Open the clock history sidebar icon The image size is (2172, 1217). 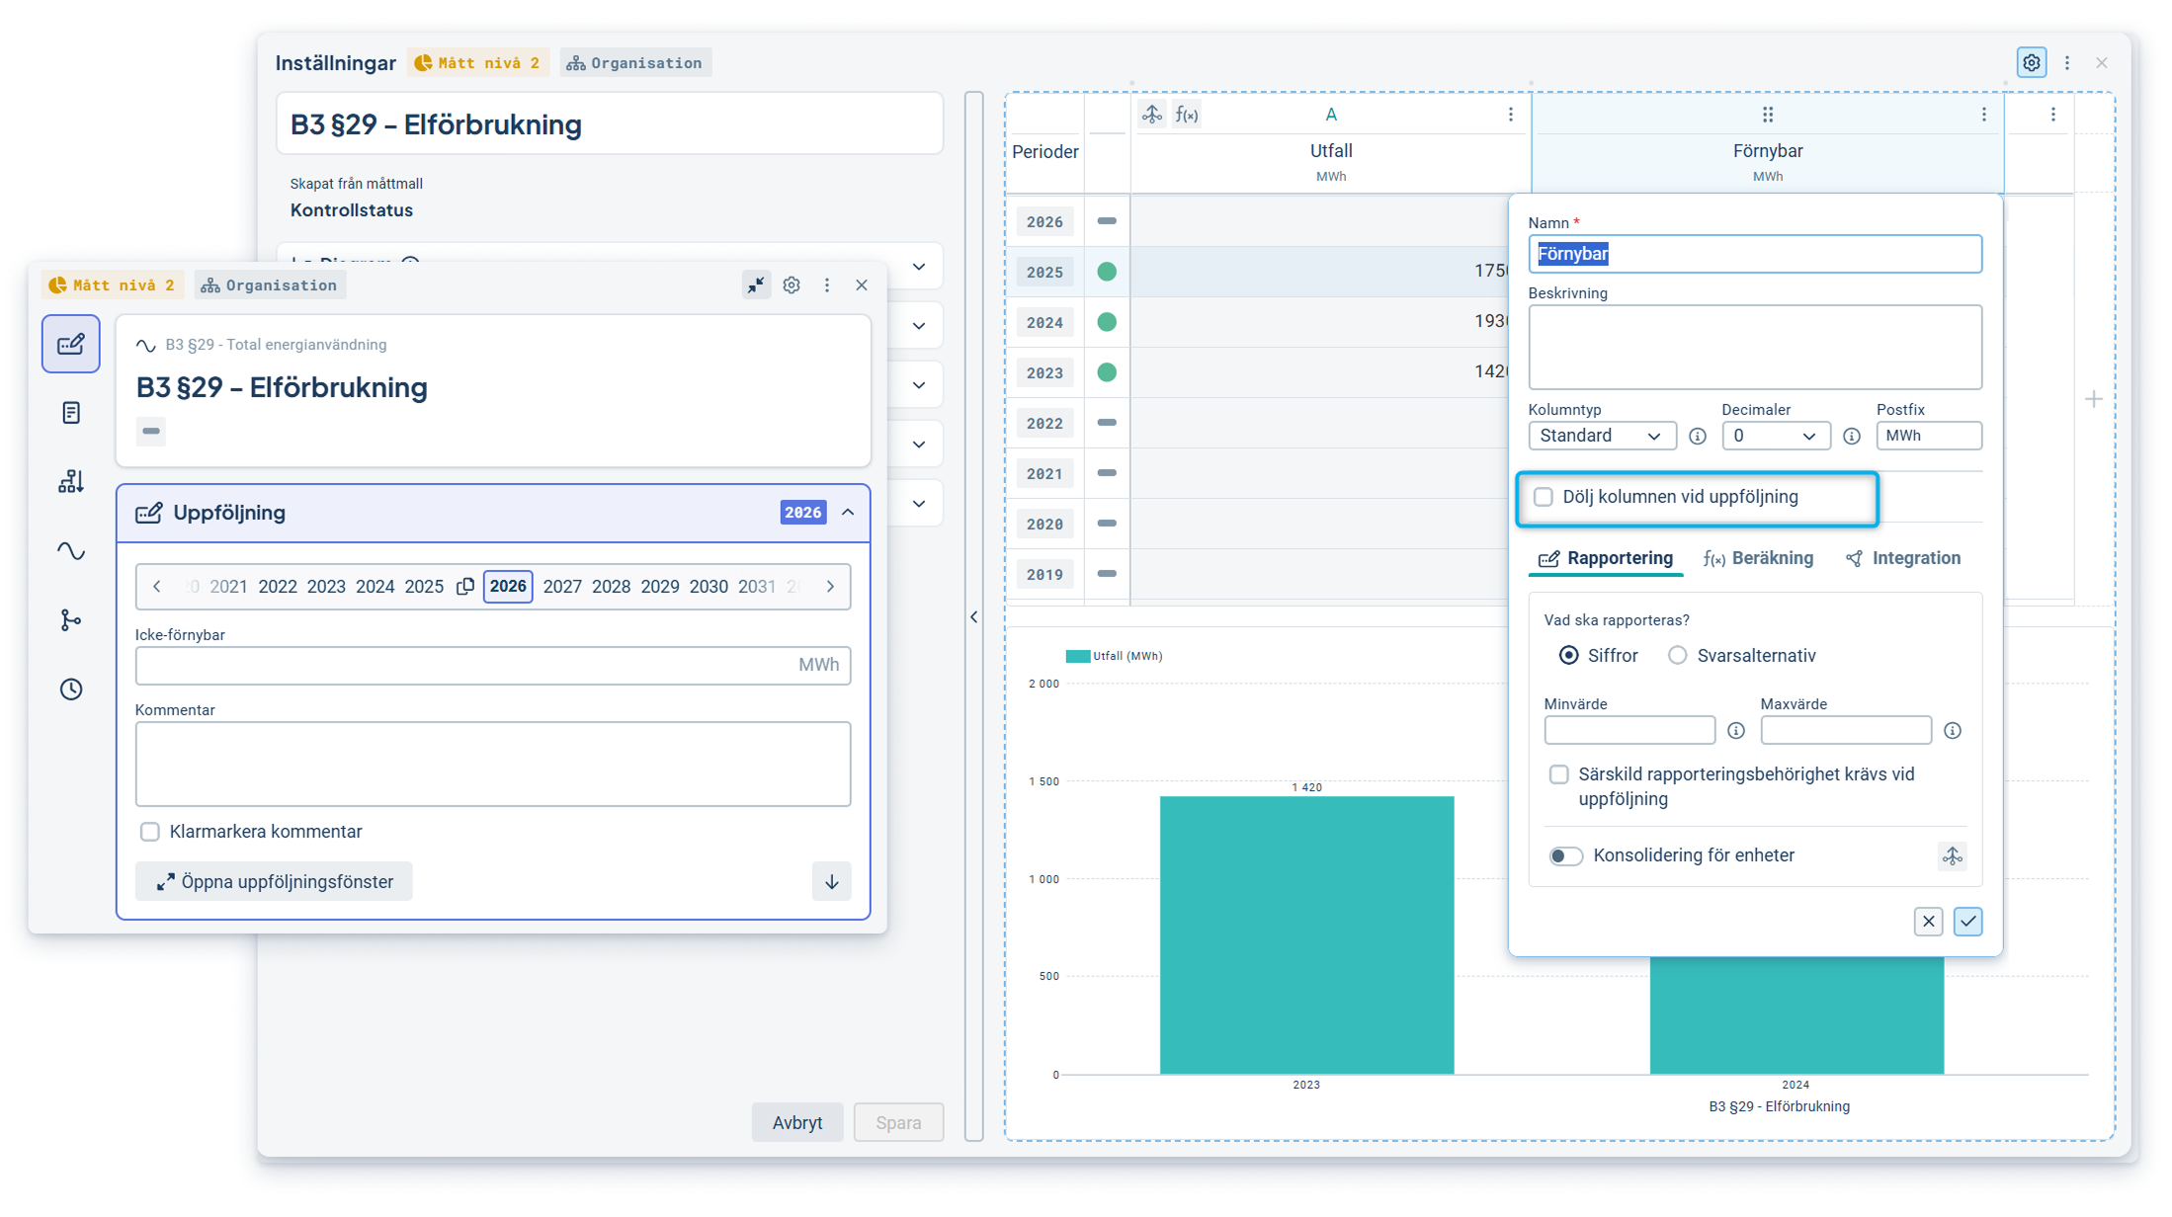click(x=71, y=689)
